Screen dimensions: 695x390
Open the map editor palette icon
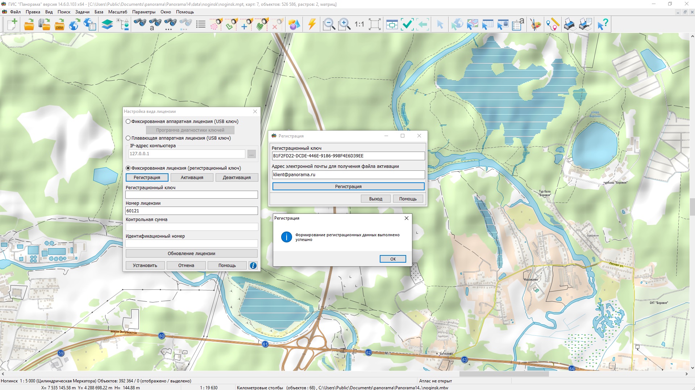tap(535, 25)
